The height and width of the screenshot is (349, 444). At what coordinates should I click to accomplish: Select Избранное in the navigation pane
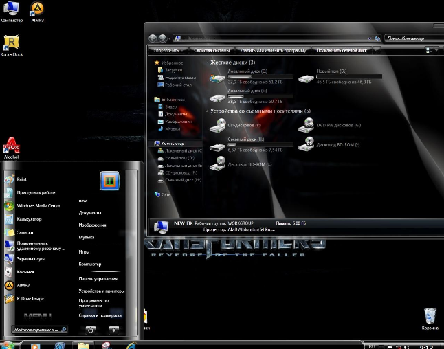[169, 63]
